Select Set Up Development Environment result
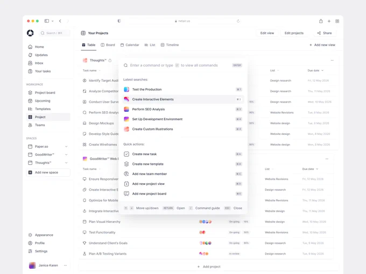 point(183,119)
